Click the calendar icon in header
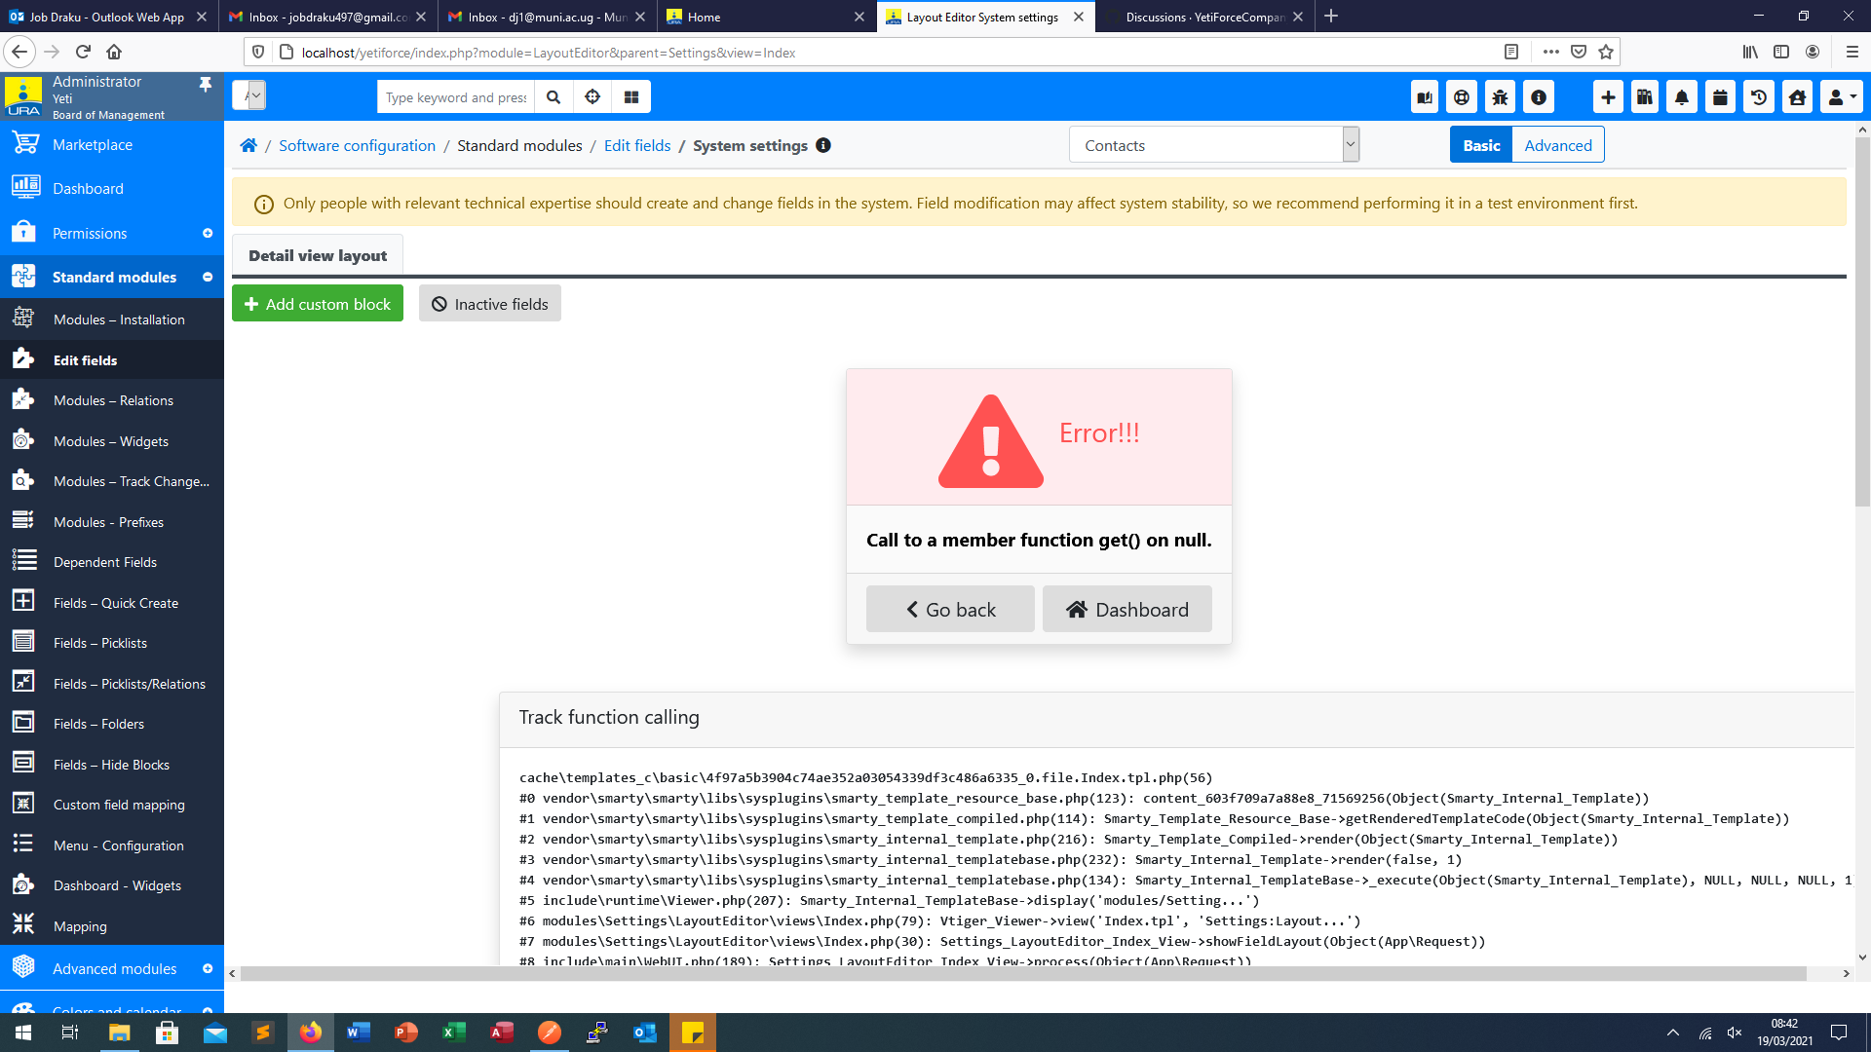The height and width of the screenshot is (1052, 1871). pos(1720,97)
